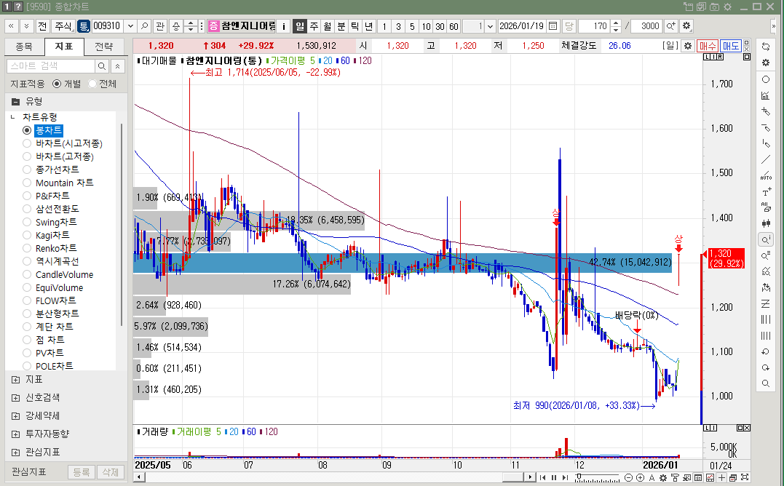
Task: Click the Z-shaped pattern tool
Action: click(x=766, y=303)
